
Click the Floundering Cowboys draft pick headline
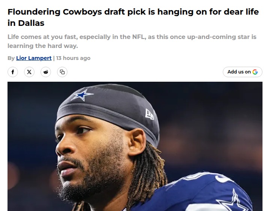(x=133, y=17)
